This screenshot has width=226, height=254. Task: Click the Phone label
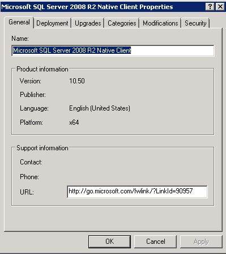point(29,177)
